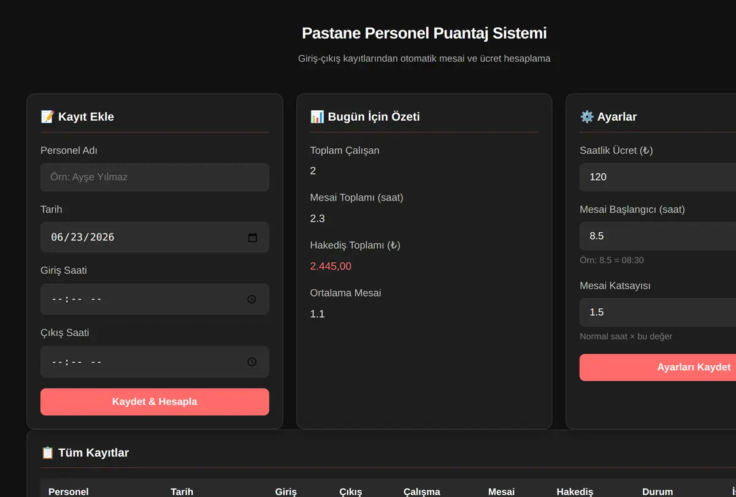
Task: Select the Mesai Toplamı value 2.3
Action: click(x=318, y=218)
